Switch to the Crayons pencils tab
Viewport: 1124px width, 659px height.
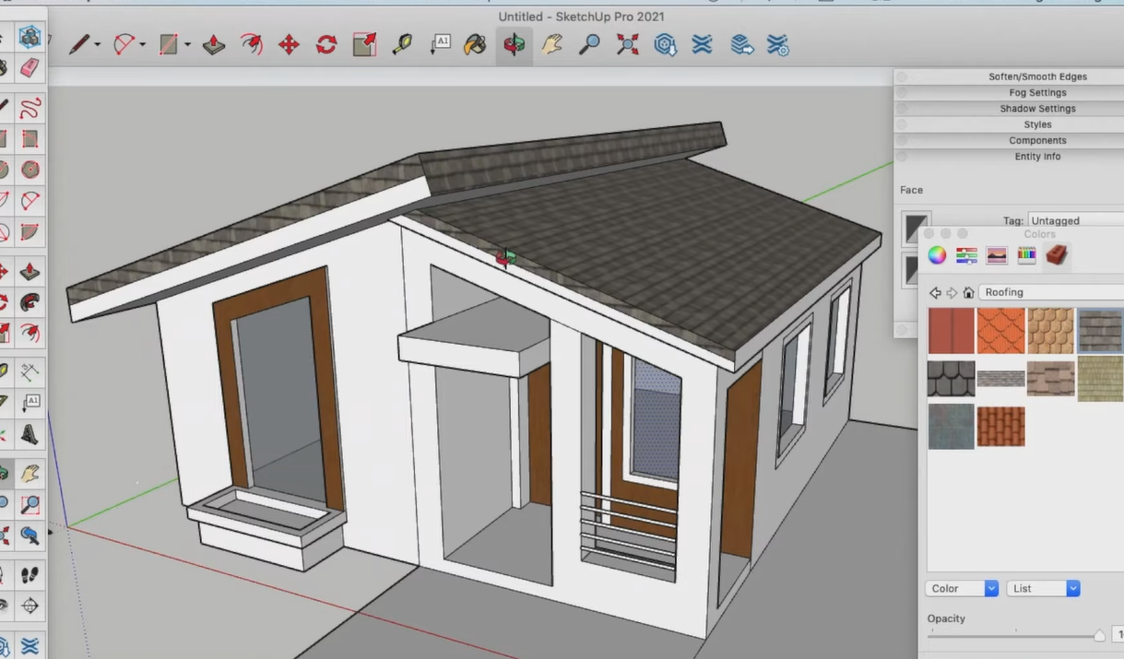[x=1026, y=255]
